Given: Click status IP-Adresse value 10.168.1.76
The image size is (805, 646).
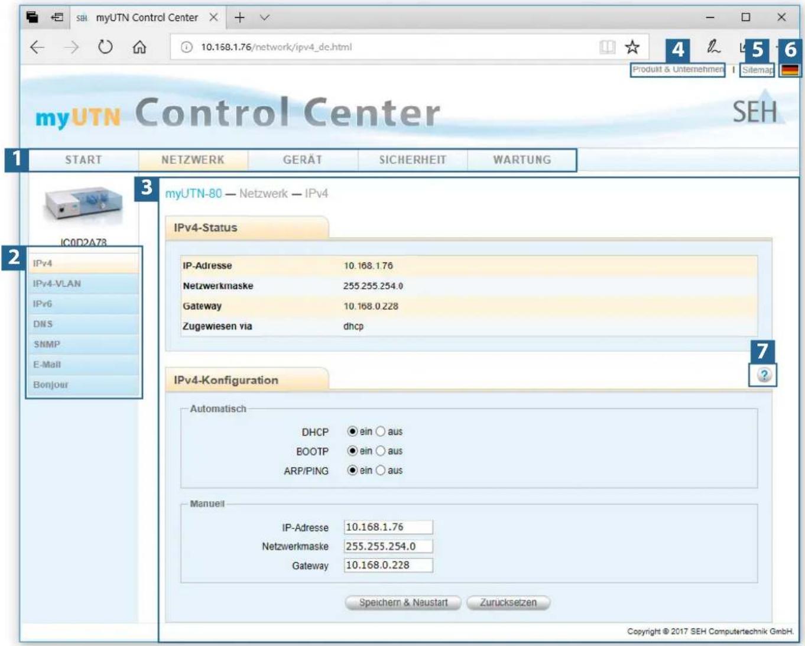Looking at the screenshot, I should (x=368, y=266).
